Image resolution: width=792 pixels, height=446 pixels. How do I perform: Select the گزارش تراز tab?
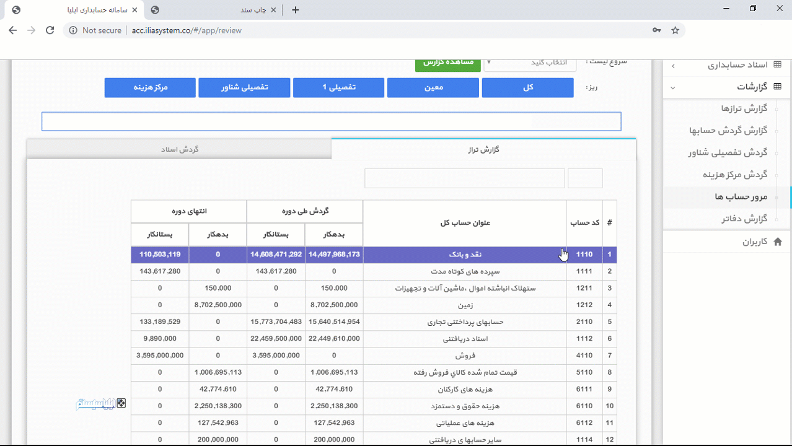pyautogui.click(x=483, y=149)
